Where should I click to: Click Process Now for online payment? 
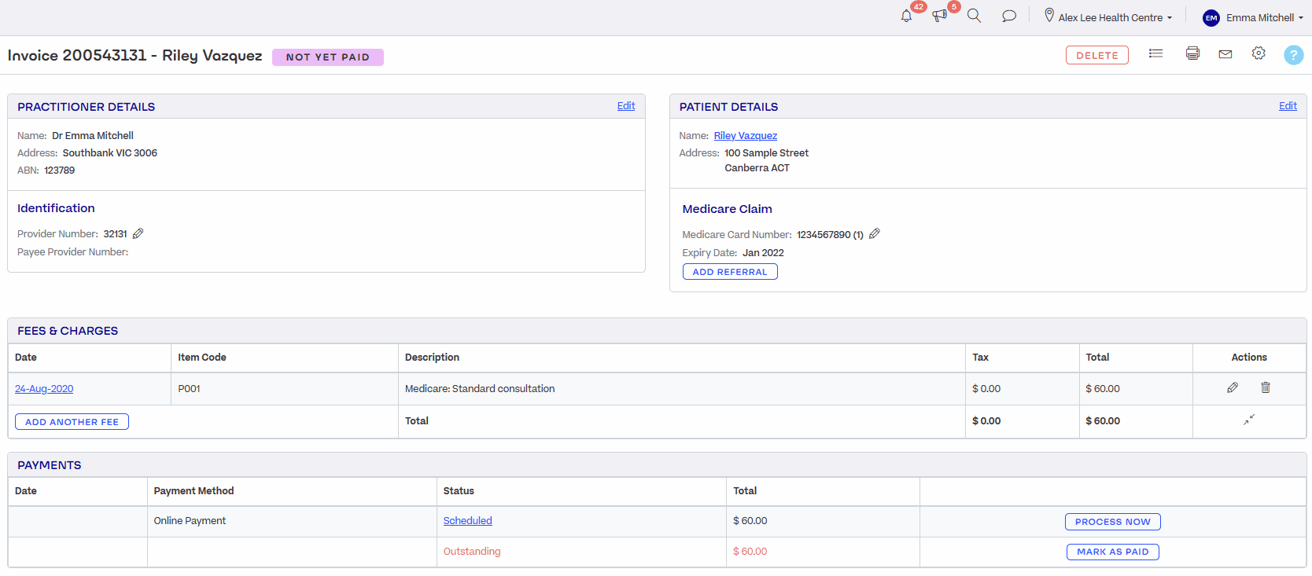click(1112, 522)
